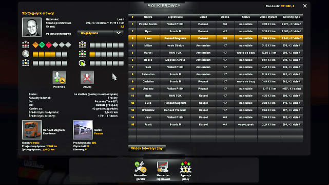Click the training policy dropdown arrow
This screenshot has height=185, width=329.
(119, 33)
